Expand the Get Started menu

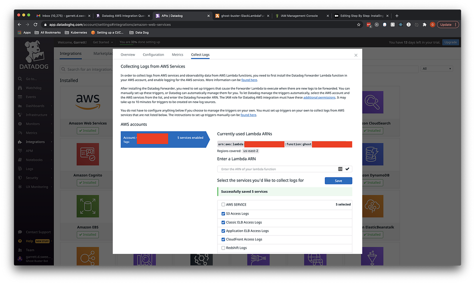click(x=103, y=42)
